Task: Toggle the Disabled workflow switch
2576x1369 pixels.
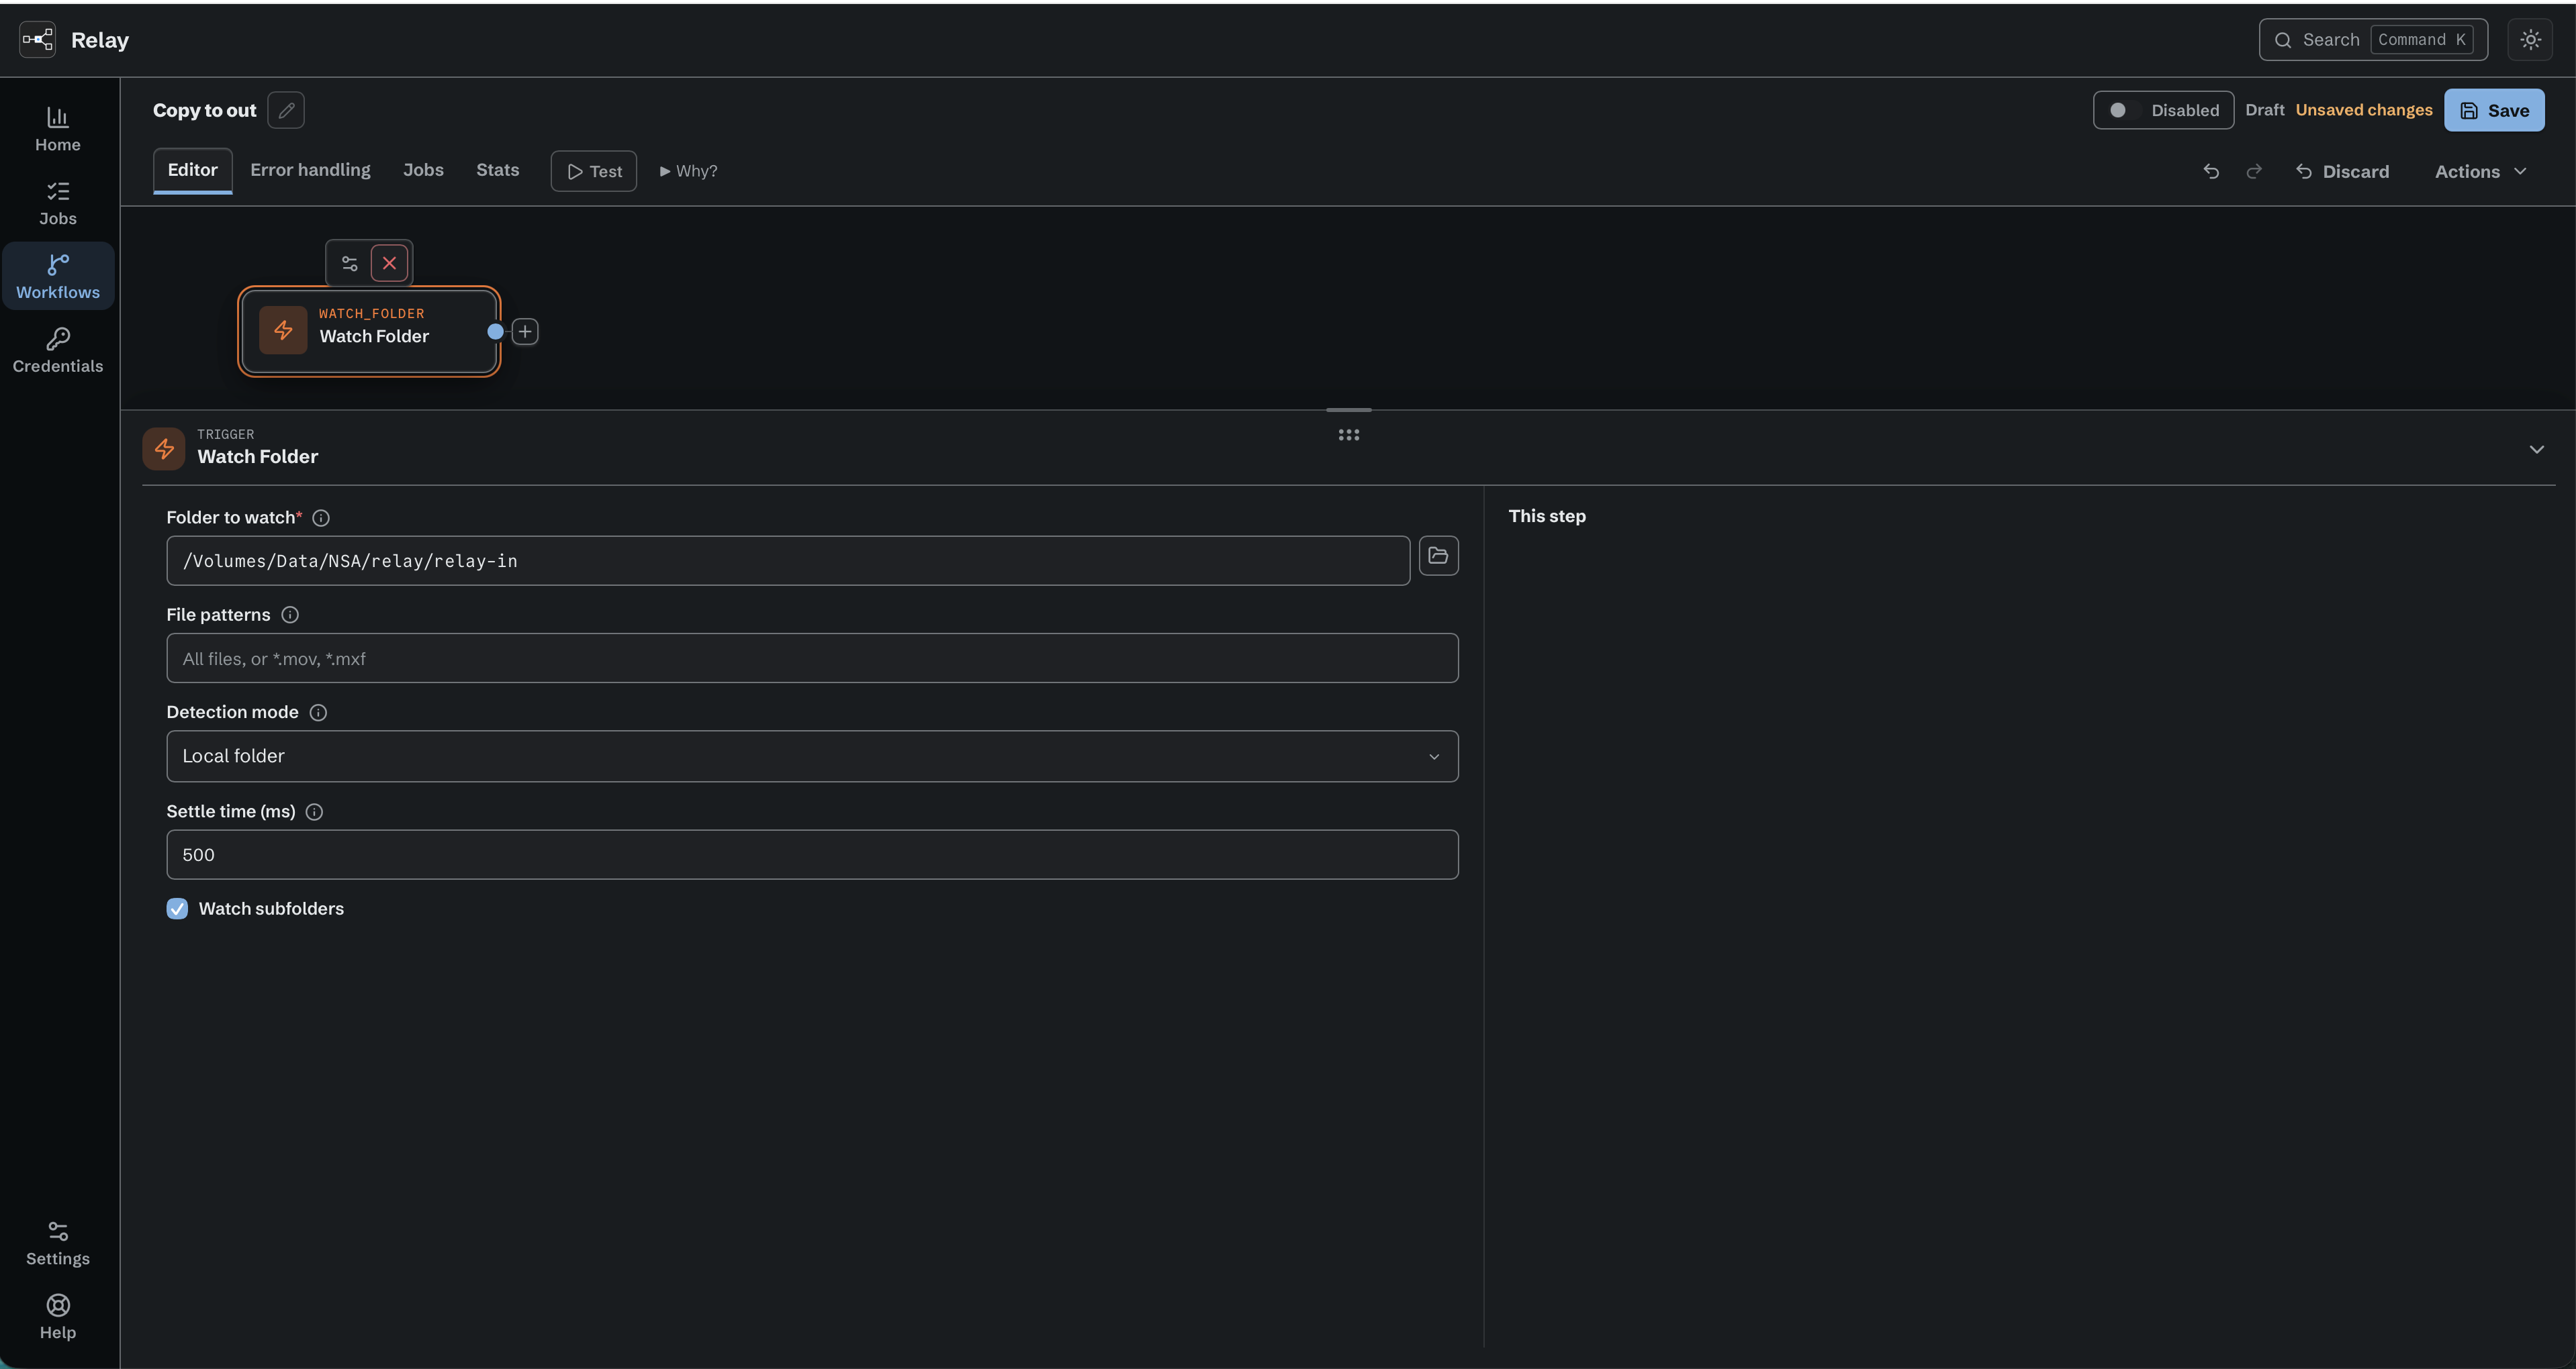Action: click(2163, 110)
